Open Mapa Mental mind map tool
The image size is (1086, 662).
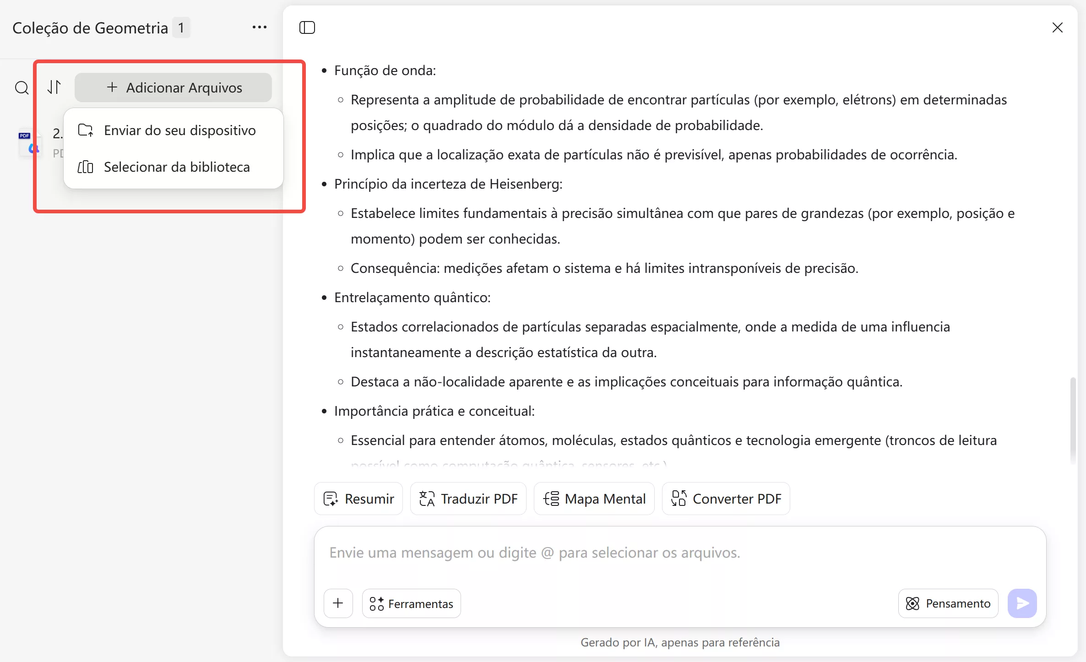coord(552,499)
